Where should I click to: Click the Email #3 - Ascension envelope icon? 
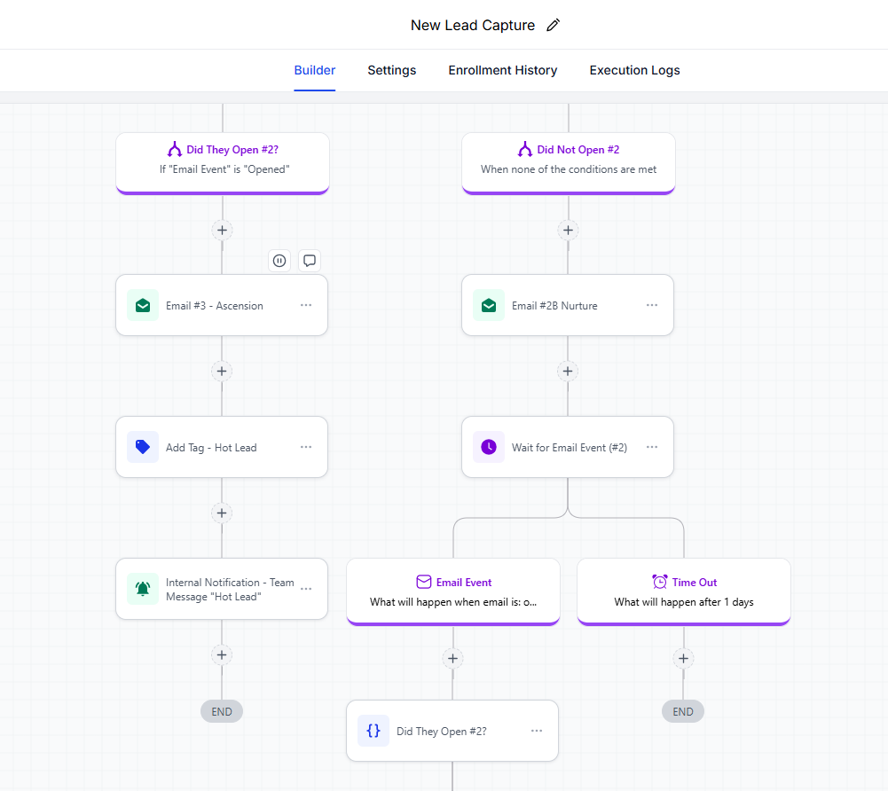point(143,305)
